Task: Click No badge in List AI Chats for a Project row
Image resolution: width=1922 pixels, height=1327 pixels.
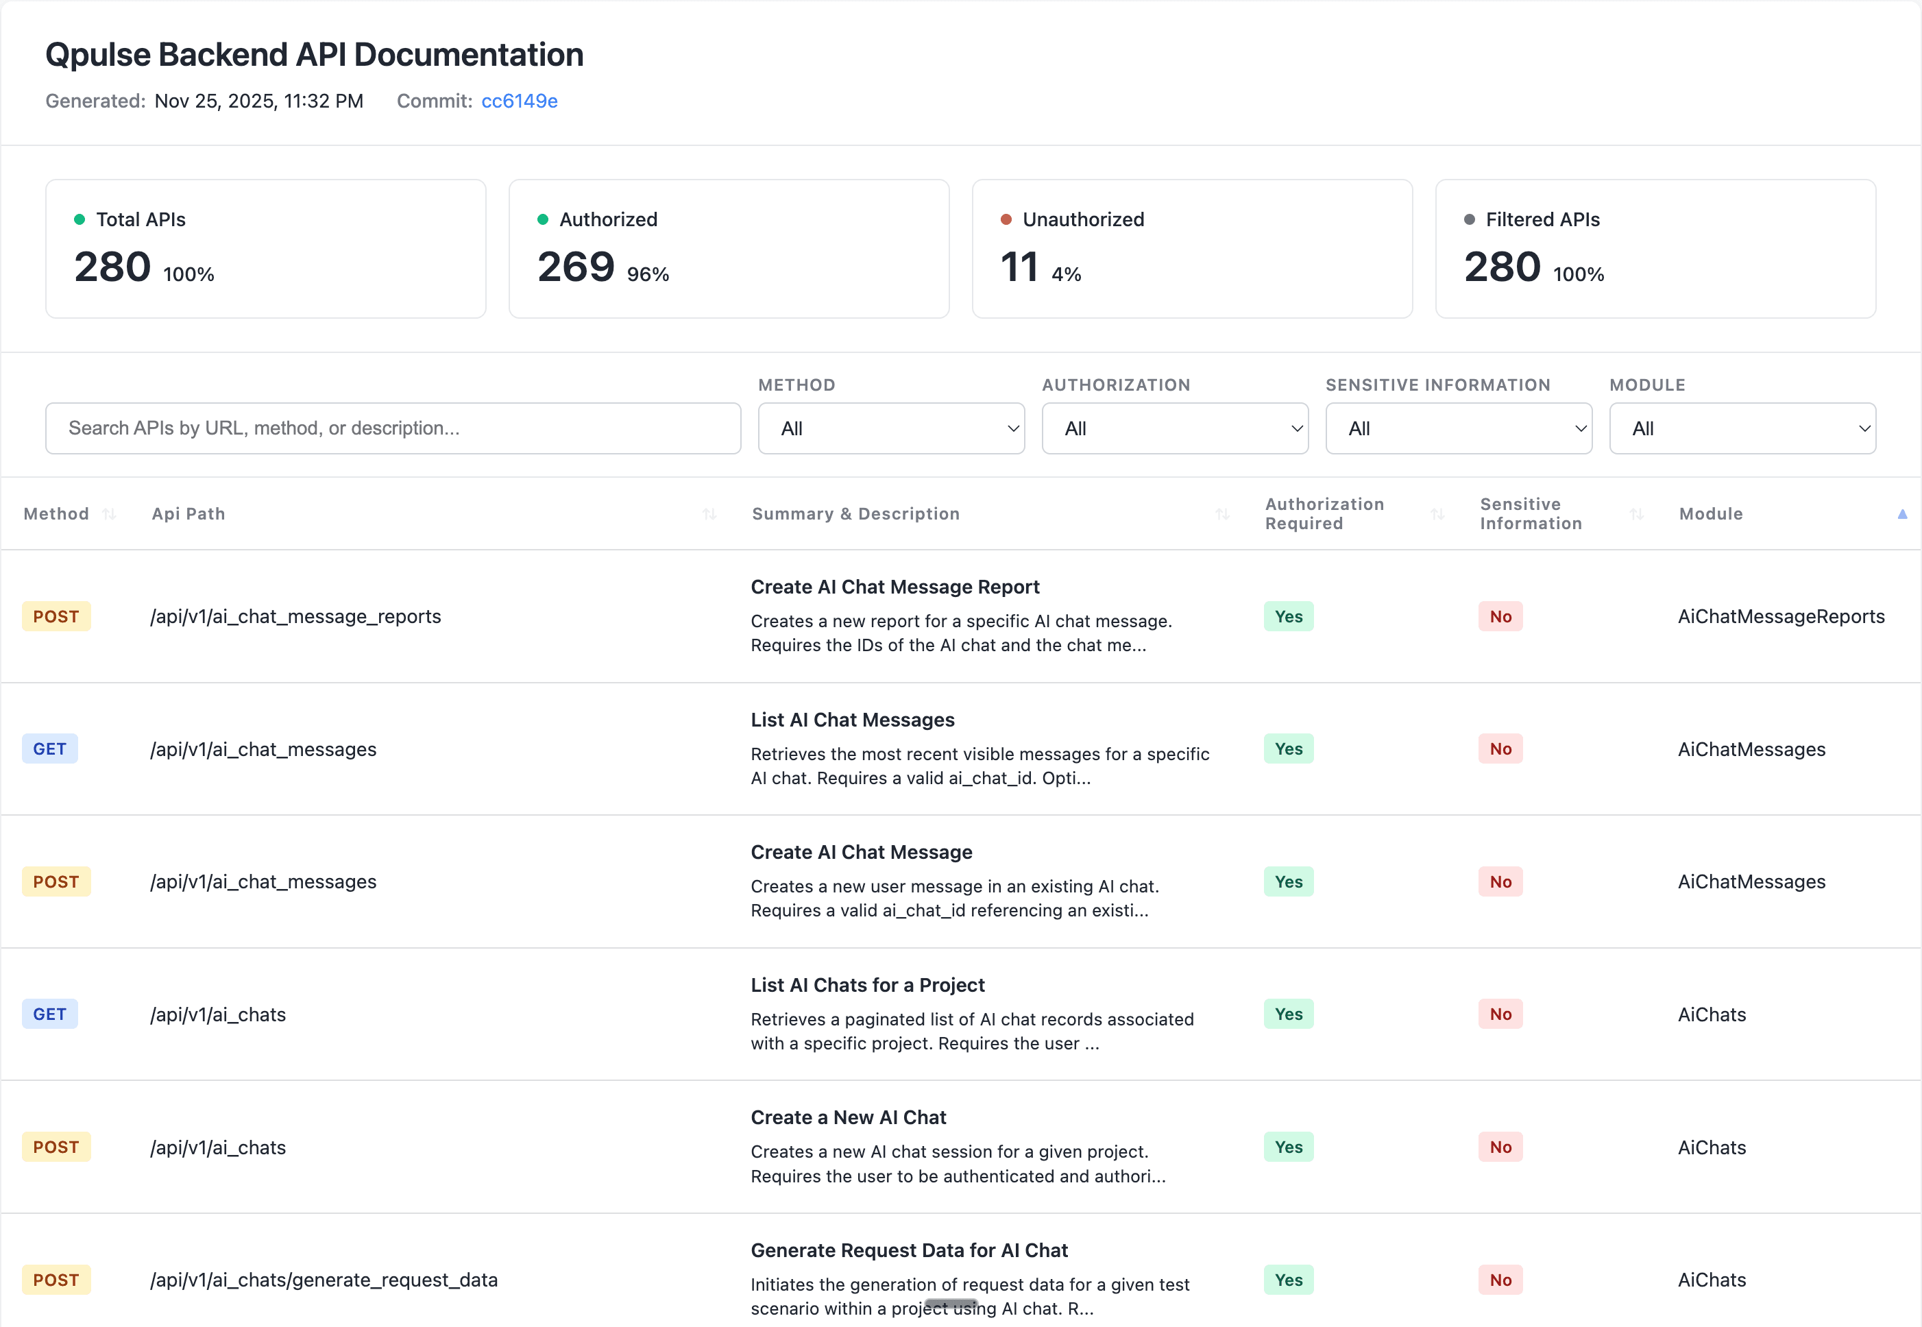Action: coord(1500,1014)
